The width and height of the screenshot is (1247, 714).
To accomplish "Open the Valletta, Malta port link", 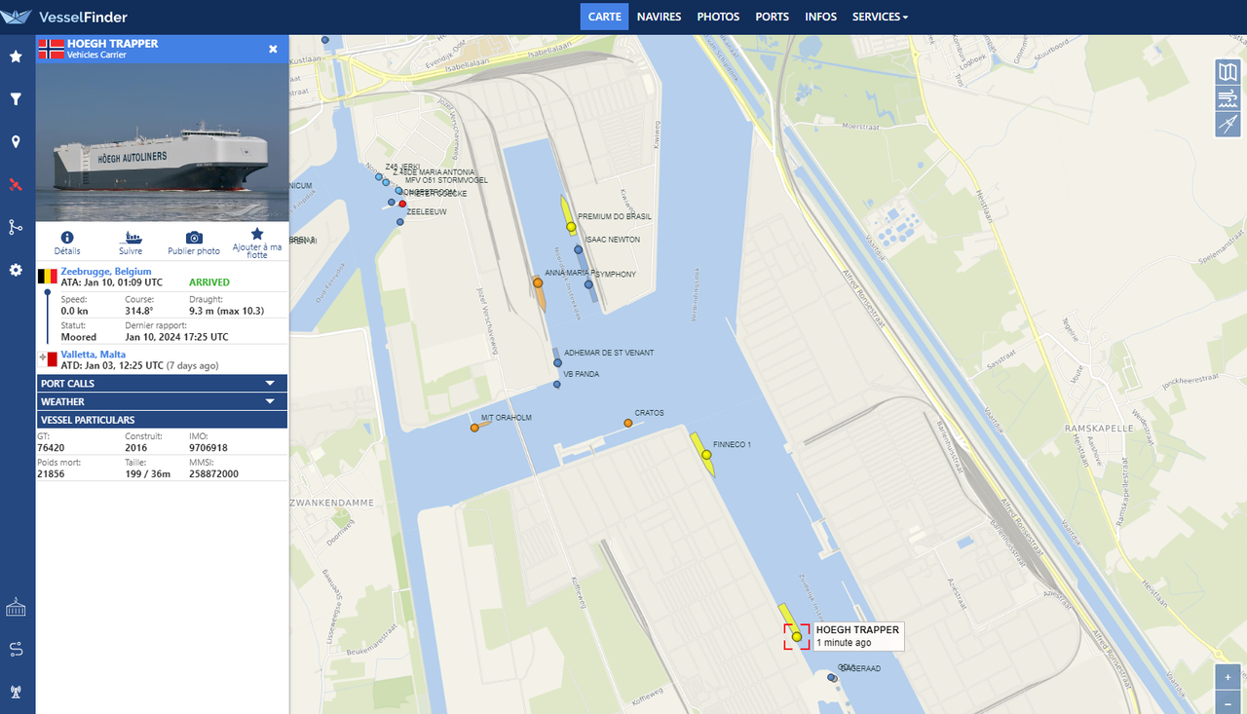I will click(94, 355).
